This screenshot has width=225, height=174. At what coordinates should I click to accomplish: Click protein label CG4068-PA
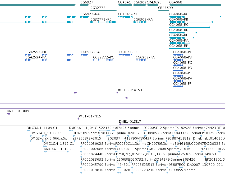[183, 78]
